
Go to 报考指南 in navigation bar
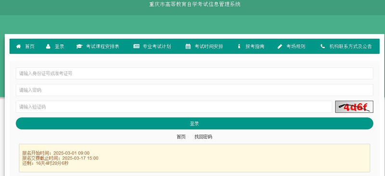pos(255,47)
